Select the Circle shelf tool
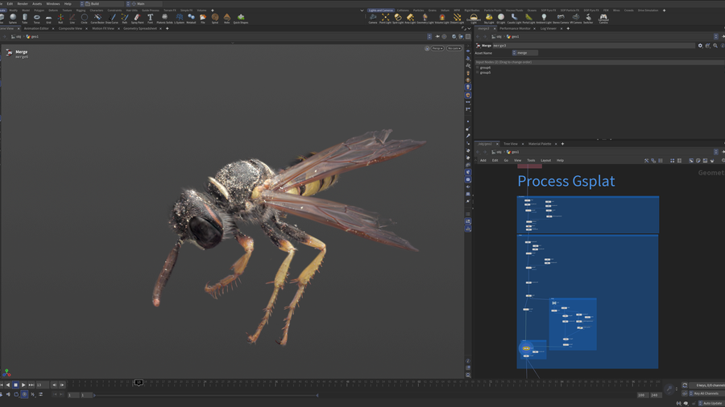This screenshot has width=725, height=407. pyautogui.click(x=84, y=18)
